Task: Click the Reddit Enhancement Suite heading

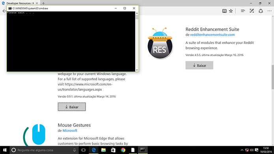Action: pyautogui.click(x=212, y=29)
